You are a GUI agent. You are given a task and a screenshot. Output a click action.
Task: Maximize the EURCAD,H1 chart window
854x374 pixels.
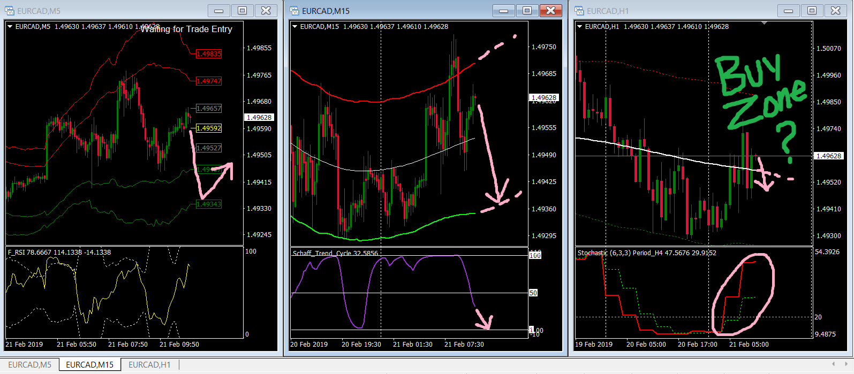click(812, 11)
